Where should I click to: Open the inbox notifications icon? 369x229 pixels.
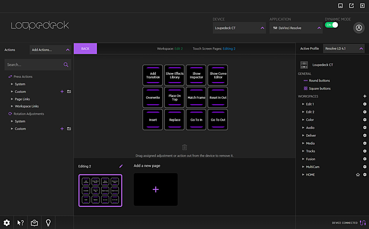(34, 223)
